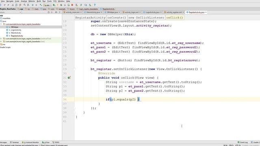Open the VCS menu
Image resolution: width=260 pixels, height=146 pixels.
coord(55,1)
